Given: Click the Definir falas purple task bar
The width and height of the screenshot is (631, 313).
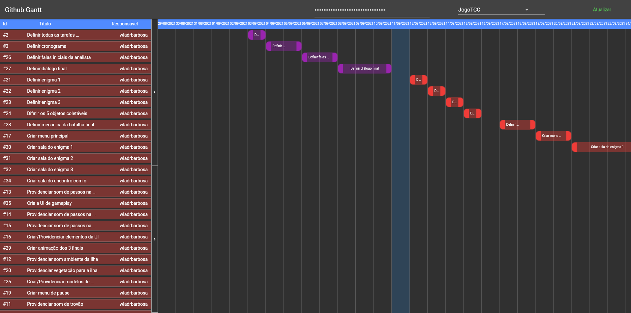Looking at the screenshot, I should 319,57.
